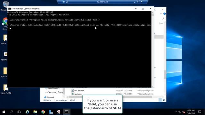205x115 pixels.
Task: Open File Explorer help icon
Action: [164, 14]
